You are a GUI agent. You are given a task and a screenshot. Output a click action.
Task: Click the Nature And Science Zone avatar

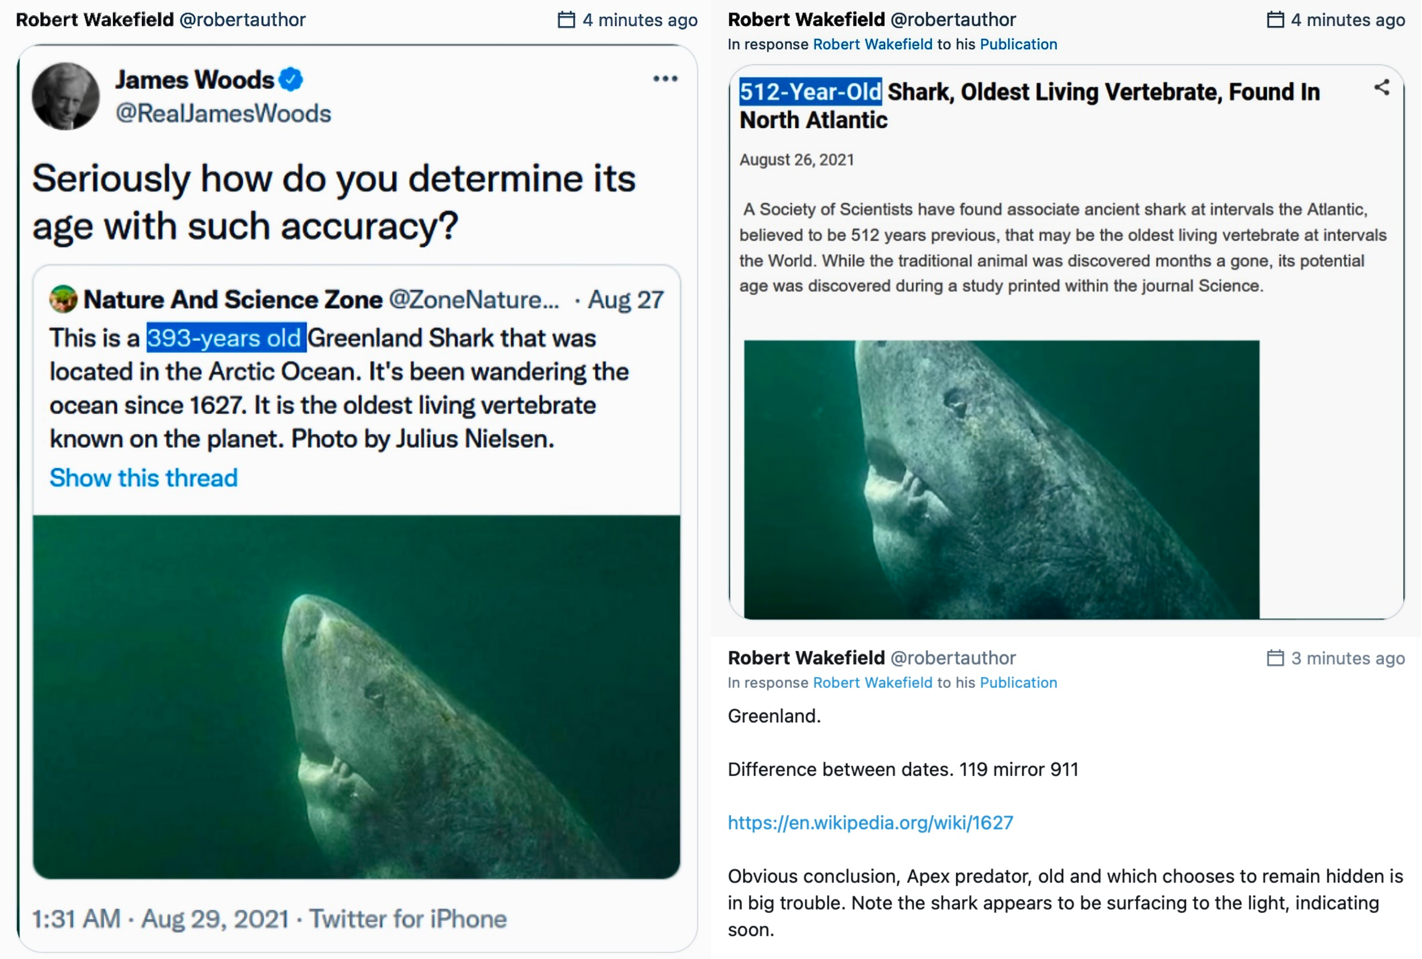coord(63,299)
